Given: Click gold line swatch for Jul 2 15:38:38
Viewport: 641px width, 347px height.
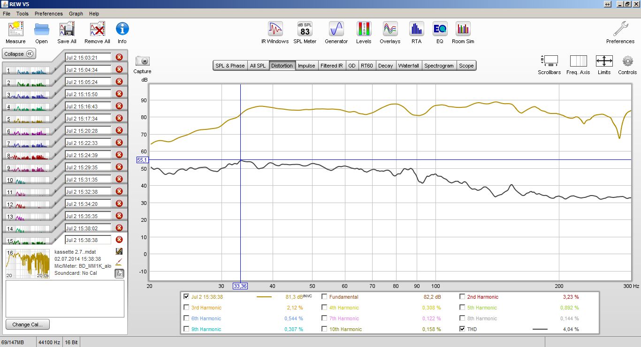Looking at the screenshot, I should (264, 297).
